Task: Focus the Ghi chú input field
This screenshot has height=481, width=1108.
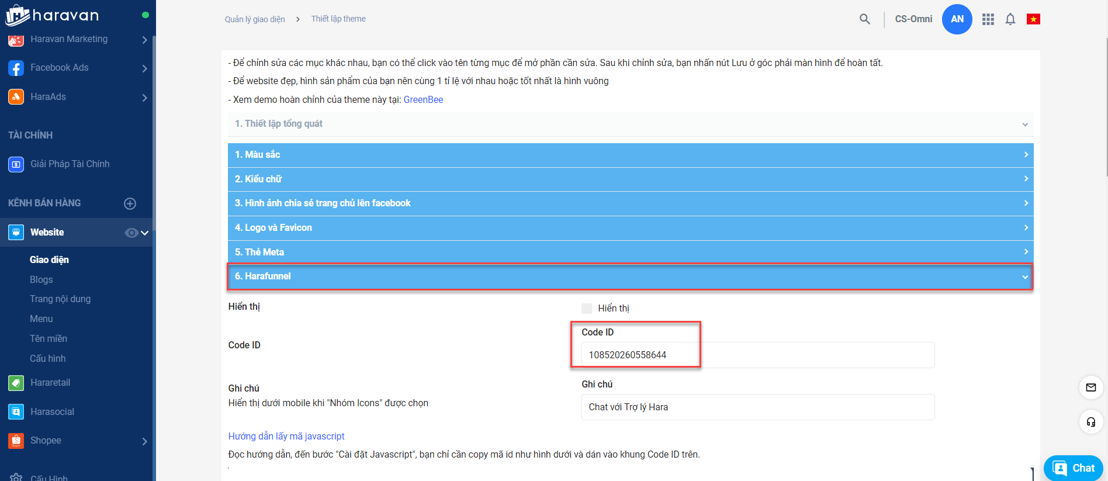Action: point(758,407)
